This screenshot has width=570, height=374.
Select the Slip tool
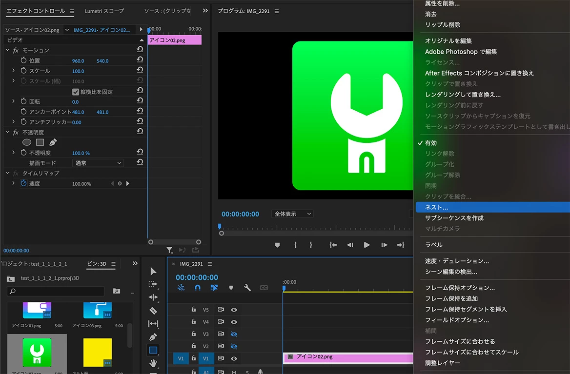click(153, 323)
